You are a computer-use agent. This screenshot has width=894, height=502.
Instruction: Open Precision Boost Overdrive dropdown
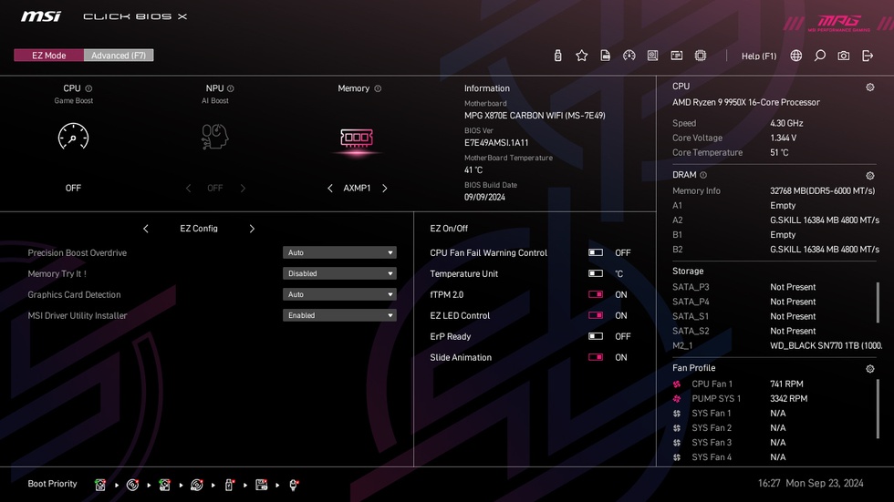(x=339, y=252)
